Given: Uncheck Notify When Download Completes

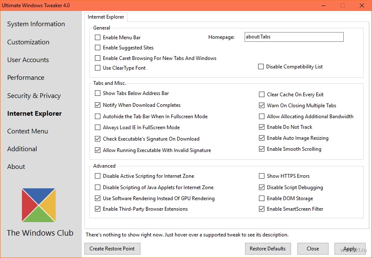Looking at the screenshot, I should point(97,105).
